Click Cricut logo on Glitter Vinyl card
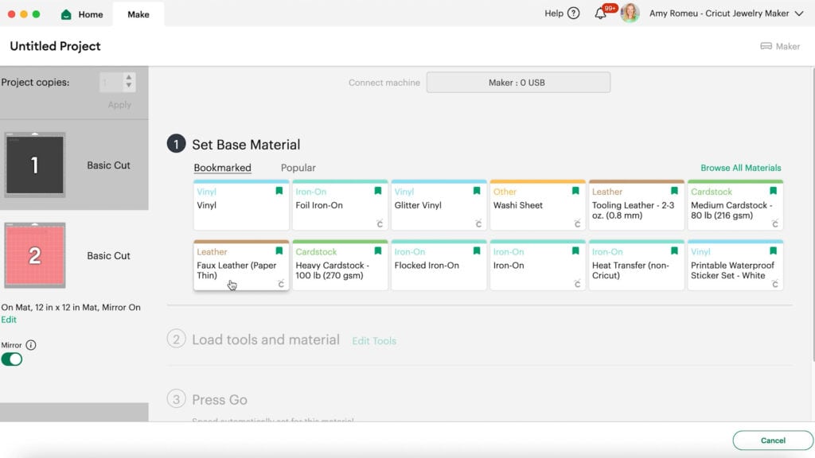This screenshot has height=458, width=815. coord(478,223)
